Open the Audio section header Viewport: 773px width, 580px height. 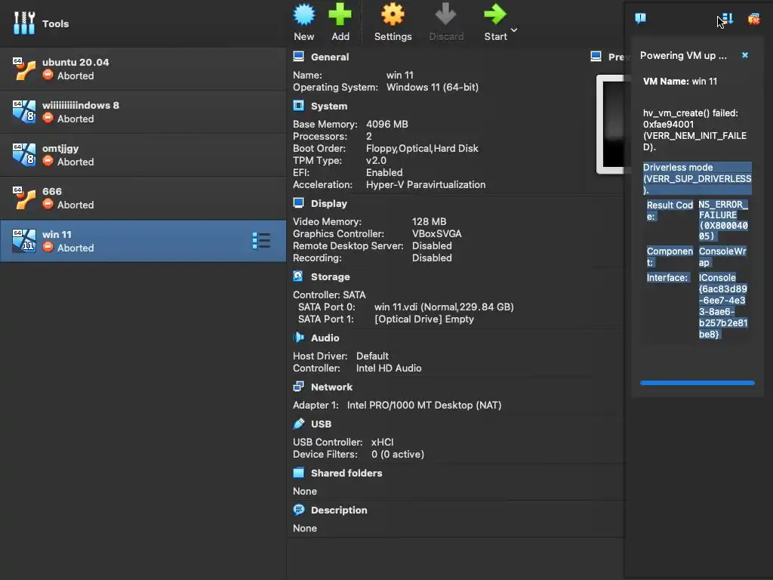325,338
